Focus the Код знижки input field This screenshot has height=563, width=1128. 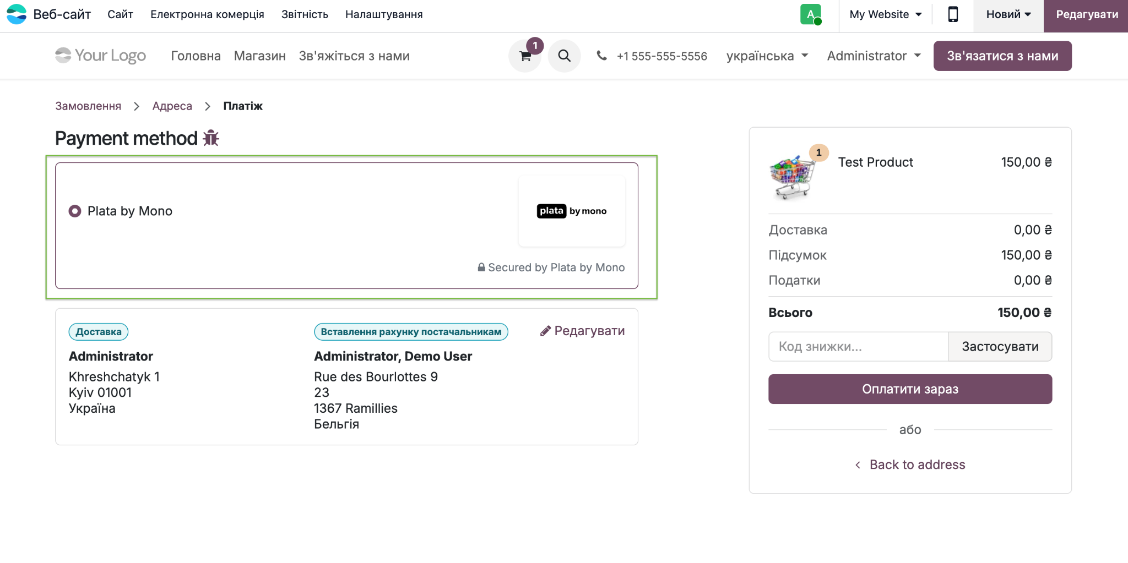[858, 347]
